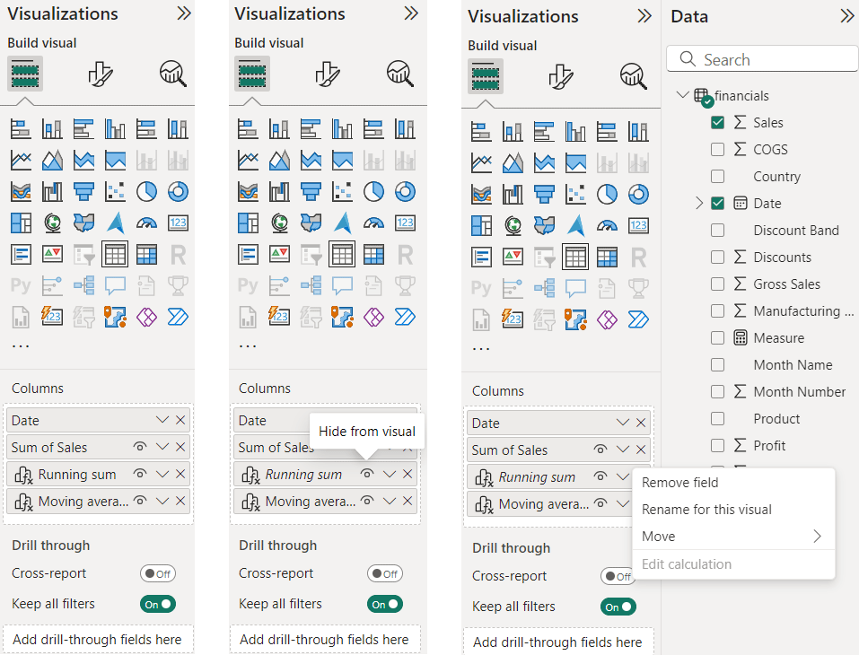
Task: Open Format visual brush in middle pane
Action: (328, 74)
